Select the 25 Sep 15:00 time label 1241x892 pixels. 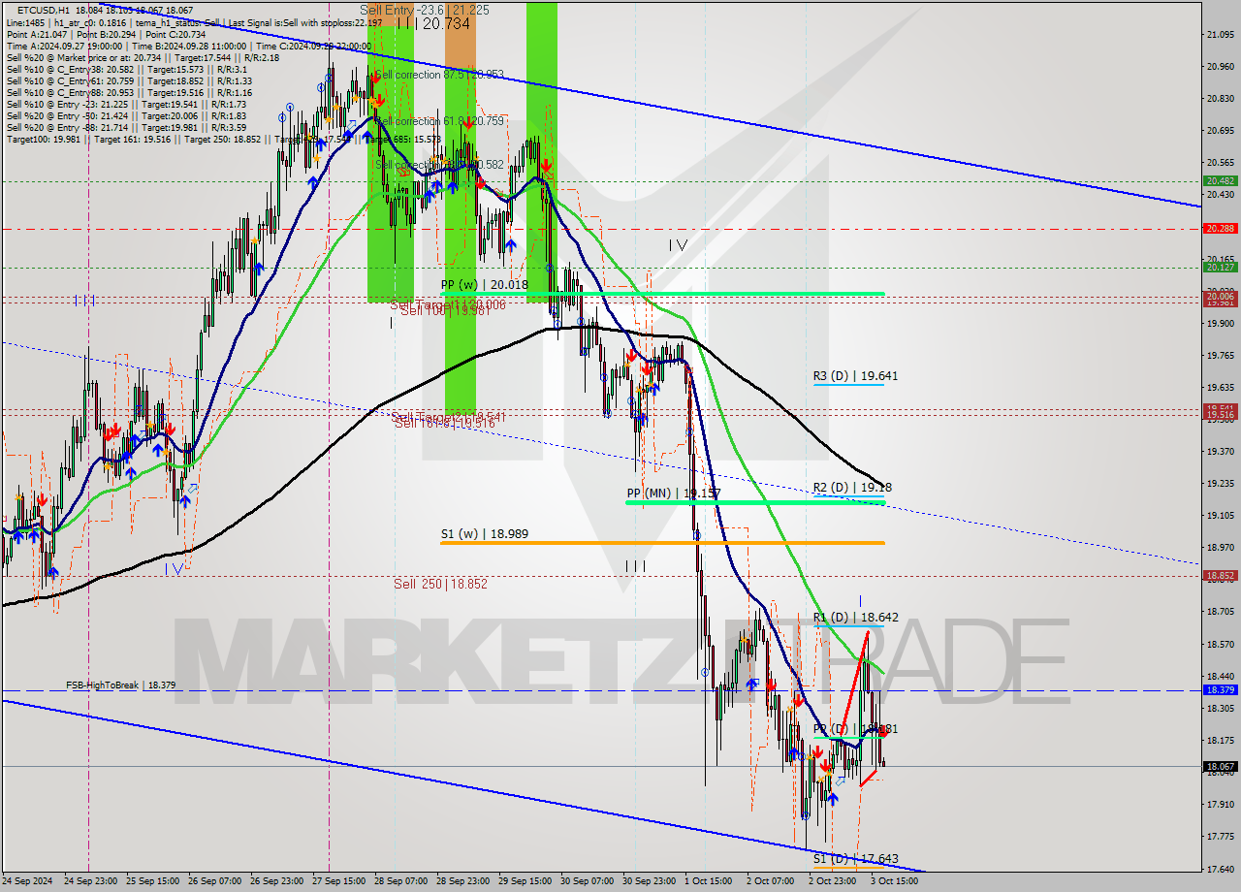[152, 881]
